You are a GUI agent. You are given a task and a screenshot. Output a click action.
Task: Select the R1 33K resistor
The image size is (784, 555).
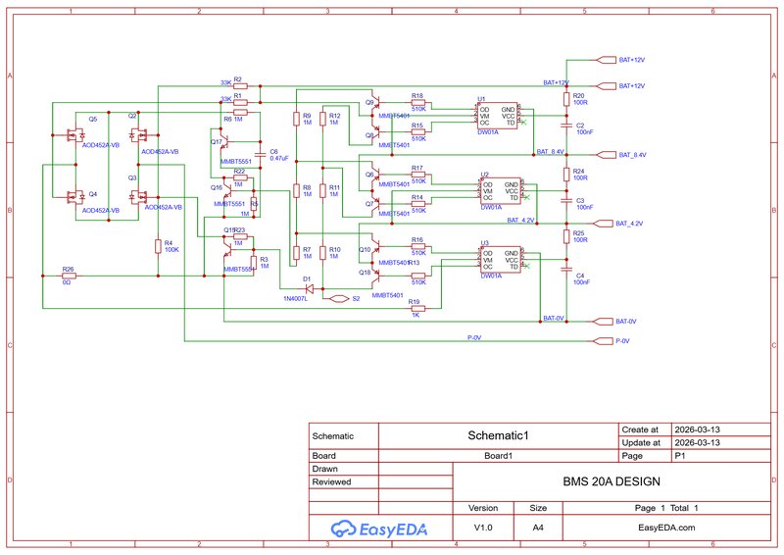coord(240,103)
